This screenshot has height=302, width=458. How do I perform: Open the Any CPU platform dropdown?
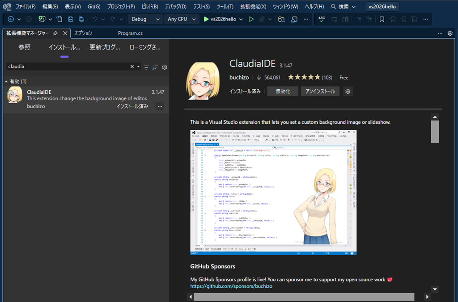(x=182, y=19)
